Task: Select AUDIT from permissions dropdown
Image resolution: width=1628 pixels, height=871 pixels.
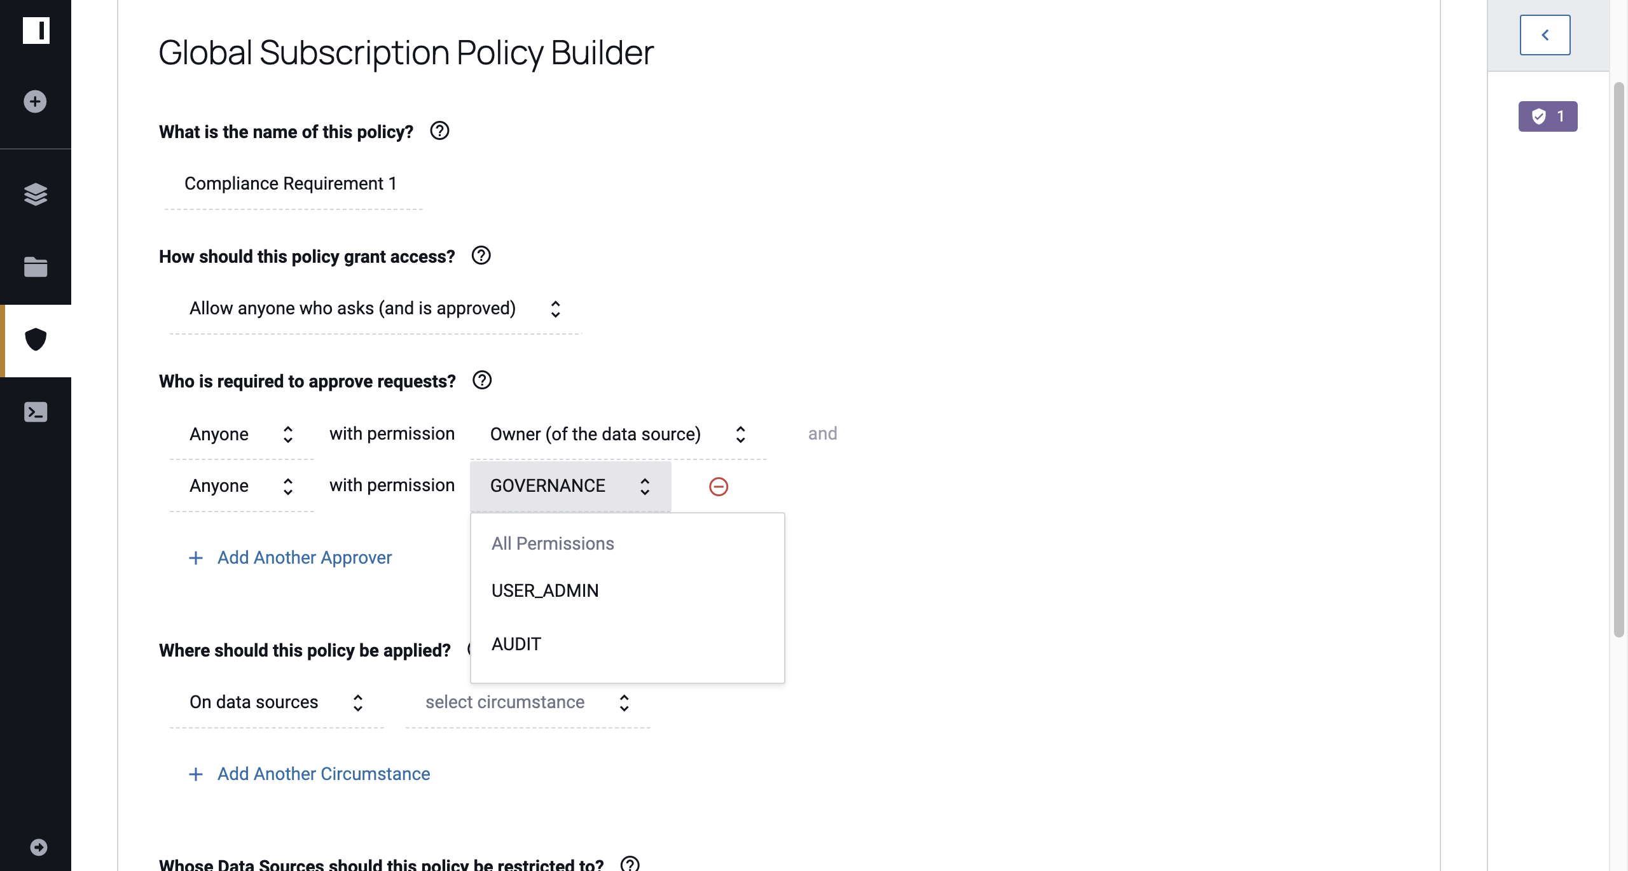Action: pos(516,644)
